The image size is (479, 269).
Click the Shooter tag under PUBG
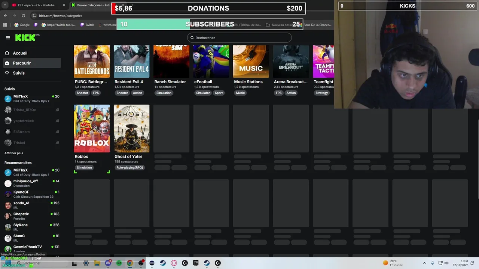pos(82,93)
